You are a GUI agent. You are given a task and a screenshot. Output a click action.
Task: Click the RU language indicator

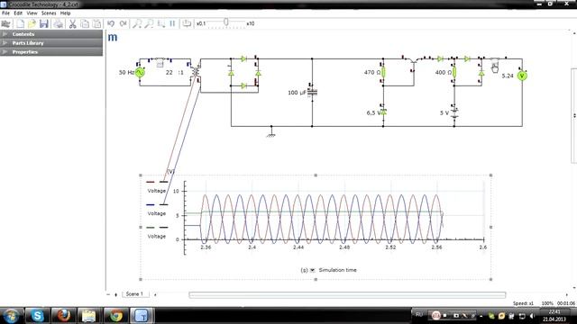click(418, 315)
